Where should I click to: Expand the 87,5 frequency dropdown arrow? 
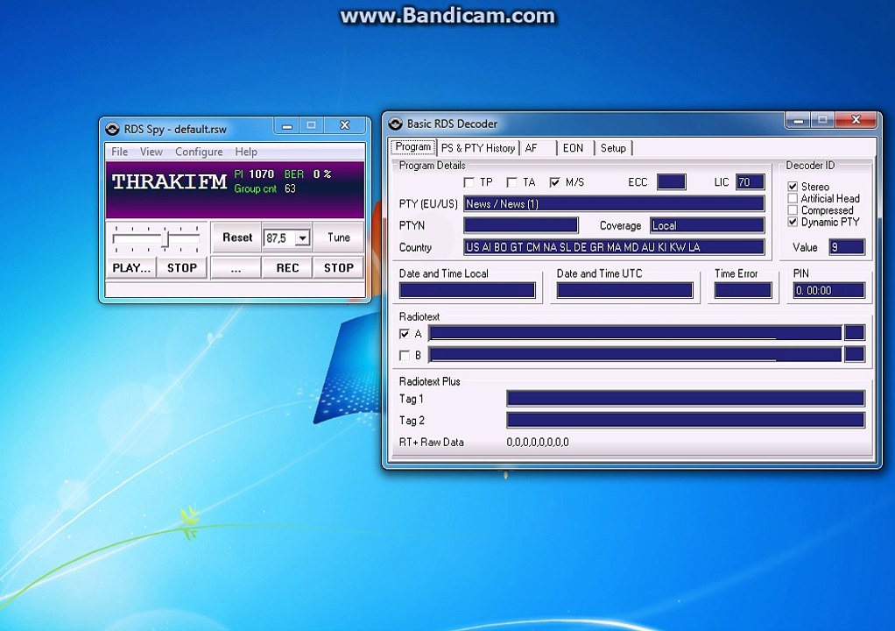(x=302, y=238)
